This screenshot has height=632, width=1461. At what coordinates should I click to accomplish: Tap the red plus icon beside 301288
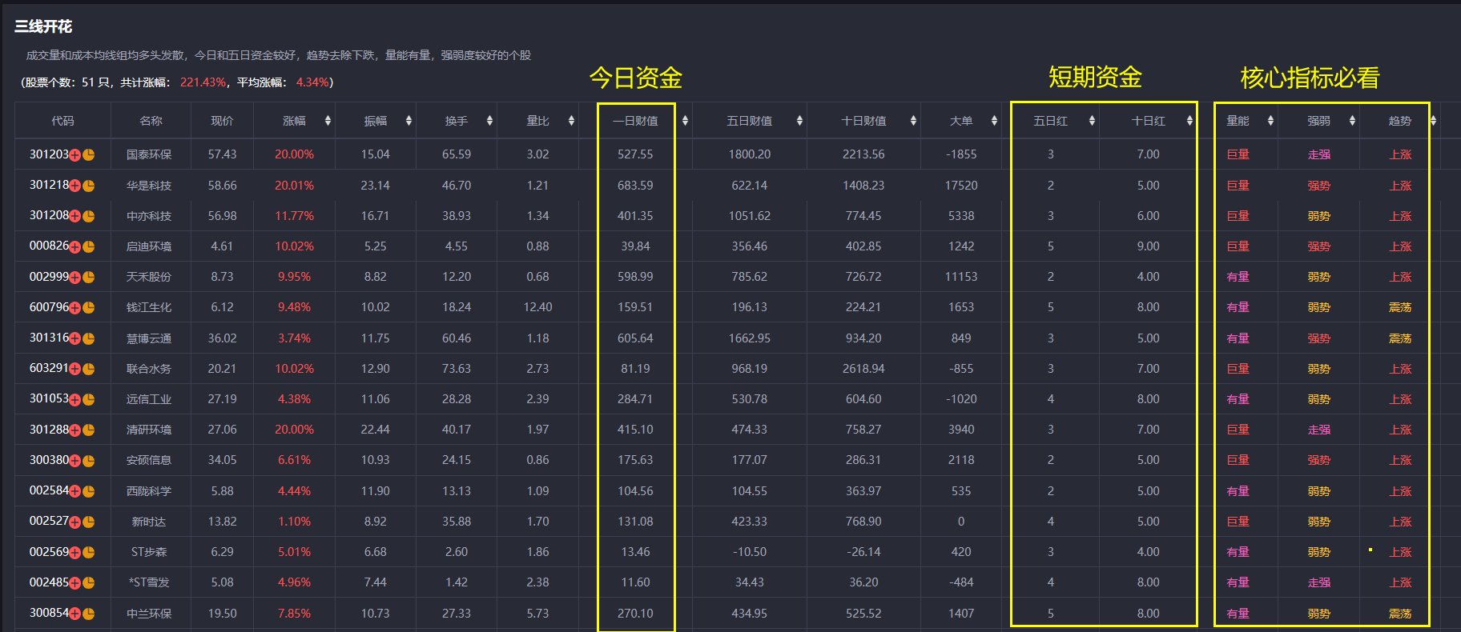click(x=75, y=430)
